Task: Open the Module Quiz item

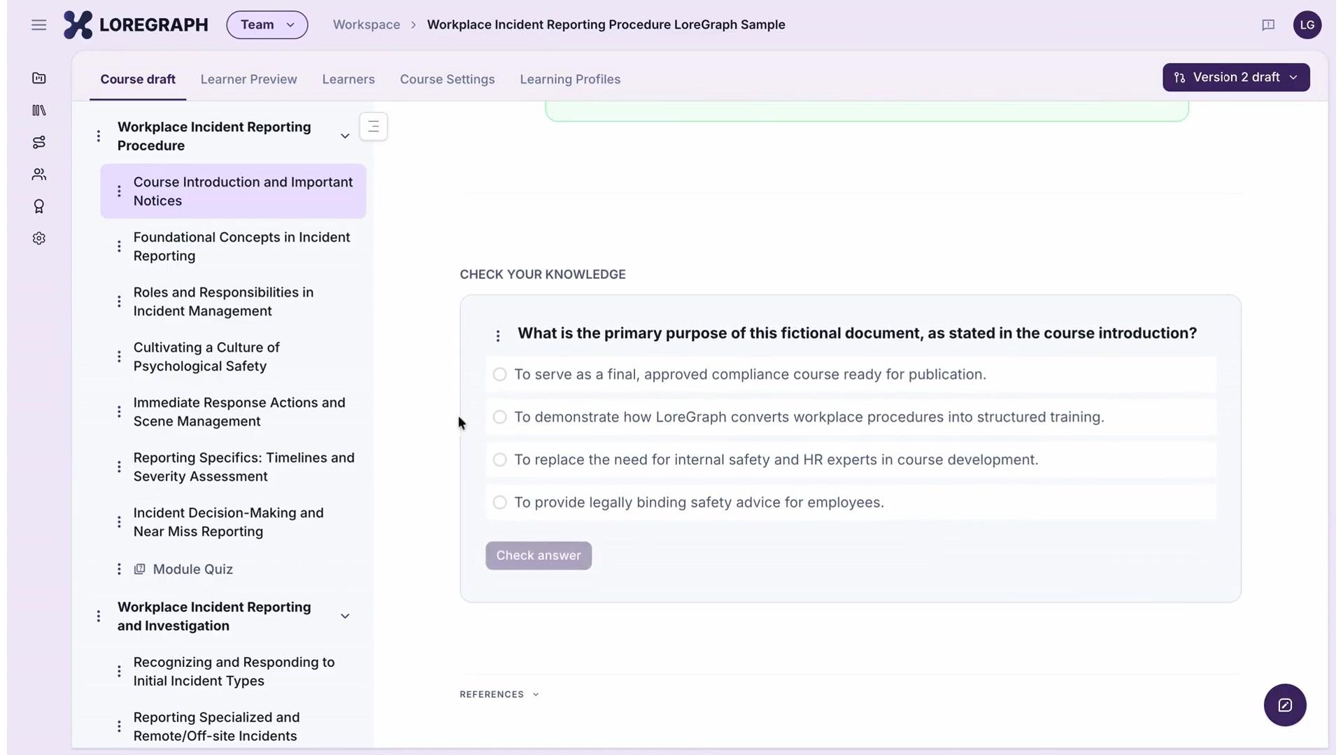Action: coord(192,570)
